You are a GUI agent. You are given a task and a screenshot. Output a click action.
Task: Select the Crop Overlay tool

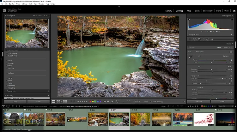tap(190, 39)
